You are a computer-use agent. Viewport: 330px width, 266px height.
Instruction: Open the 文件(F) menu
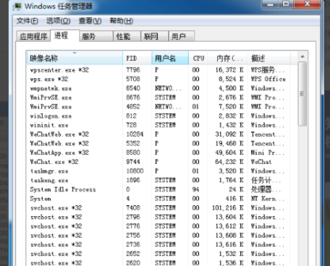click(x=27, y=21)
